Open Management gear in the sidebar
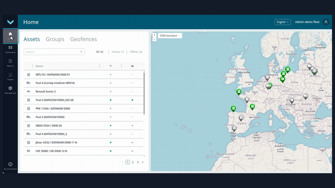This screenshot has height=188, width=335. 10,90
